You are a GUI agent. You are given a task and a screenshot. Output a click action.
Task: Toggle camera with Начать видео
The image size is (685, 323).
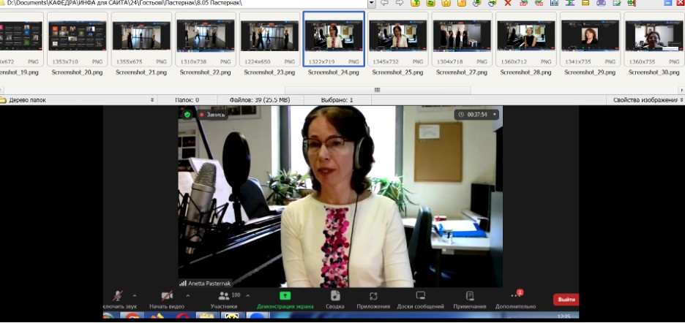coord(166,300)
